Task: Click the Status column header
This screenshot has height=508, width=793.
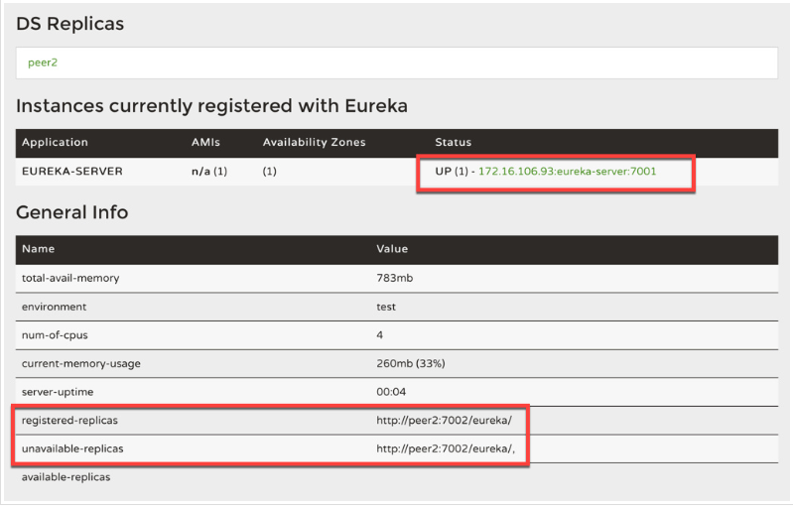Action: [x=453, y=143]
